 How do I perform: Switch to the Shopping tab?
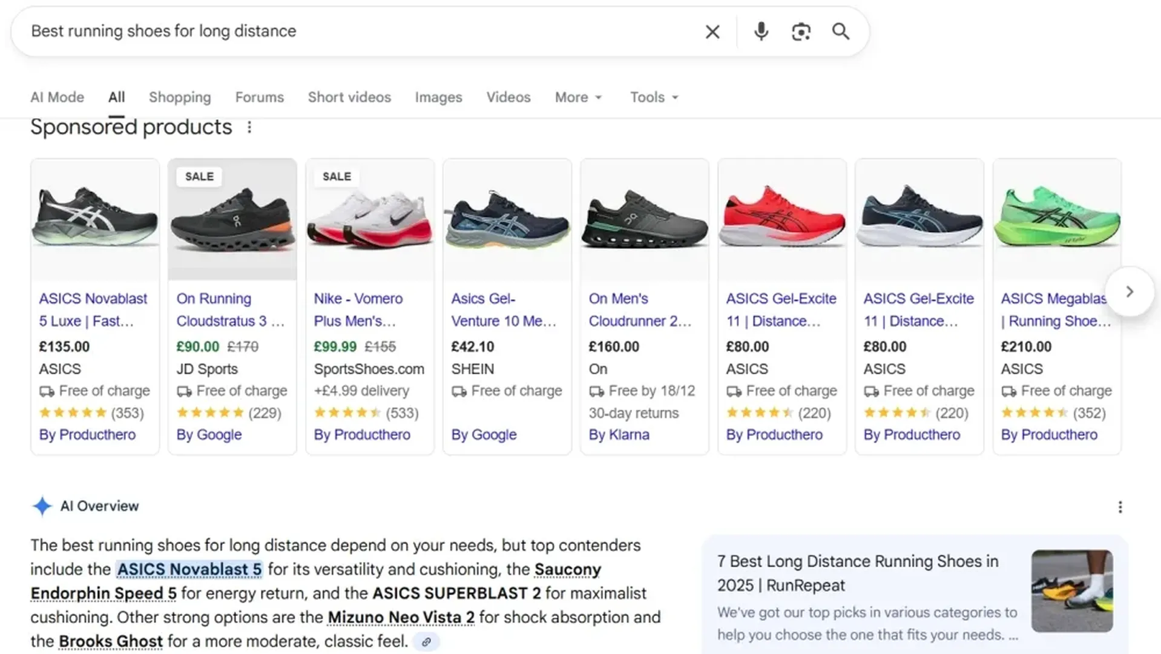[180, 97]
